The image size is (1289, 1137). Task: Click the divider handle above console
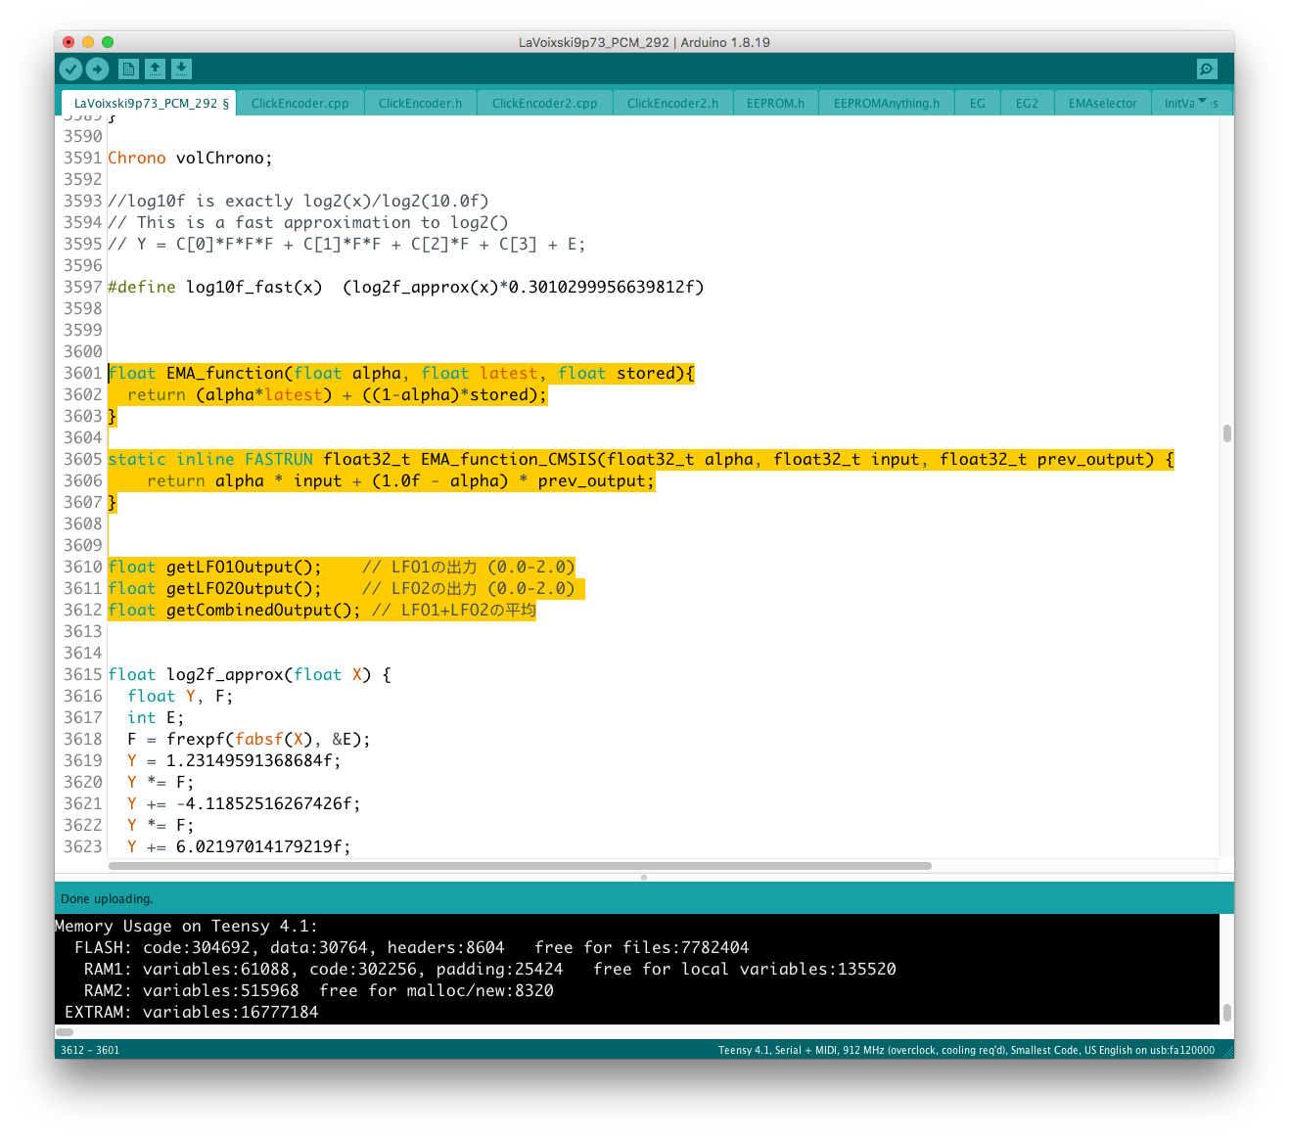[644, 878]
